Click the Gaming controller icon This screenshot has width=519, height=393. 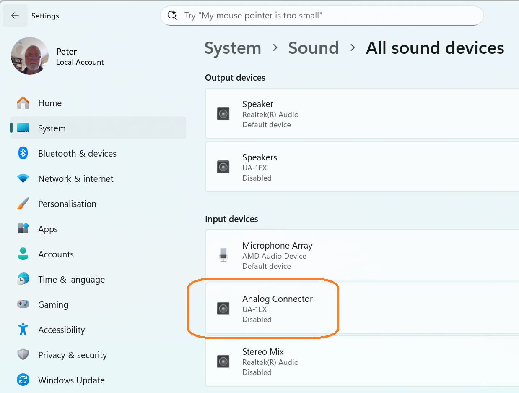pos(23,304)
